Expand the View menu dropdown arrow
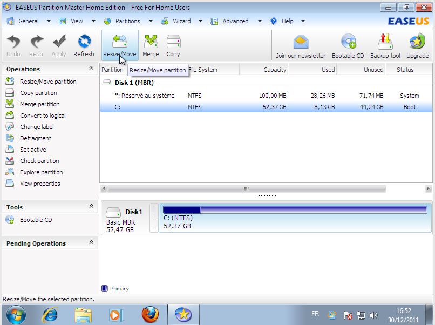Viewport: 435px width, 325px height. coord(93,21)
